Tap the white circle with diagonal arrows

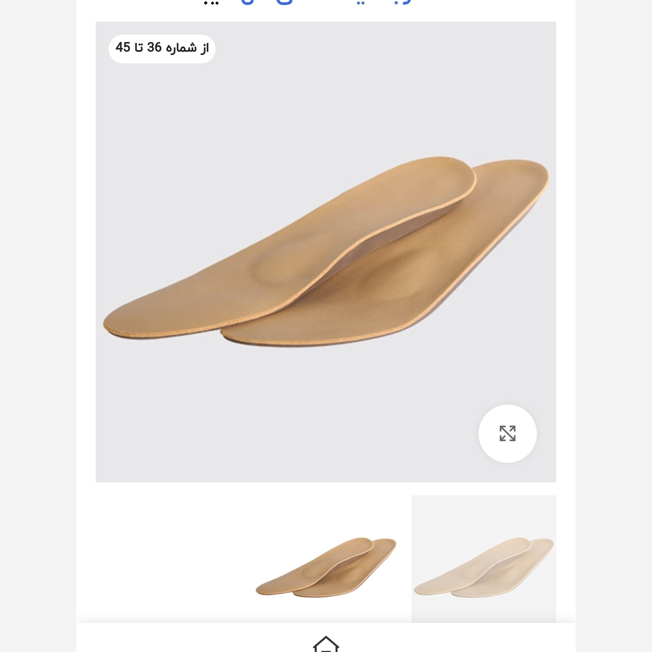(x=507, y=433)
